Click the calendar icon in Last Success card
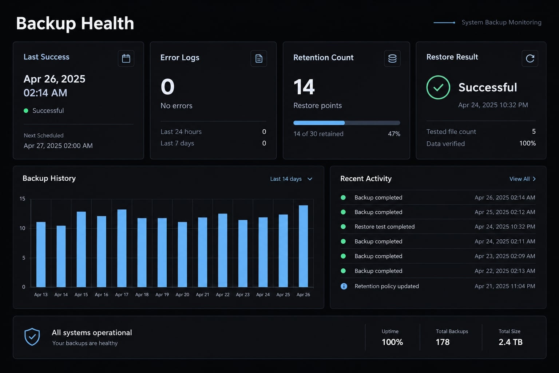The image size is (559, 373). pos(126,58)
